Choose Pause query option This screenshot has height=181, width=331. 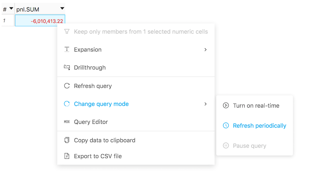pyautogui.click(x=255, y=145)
